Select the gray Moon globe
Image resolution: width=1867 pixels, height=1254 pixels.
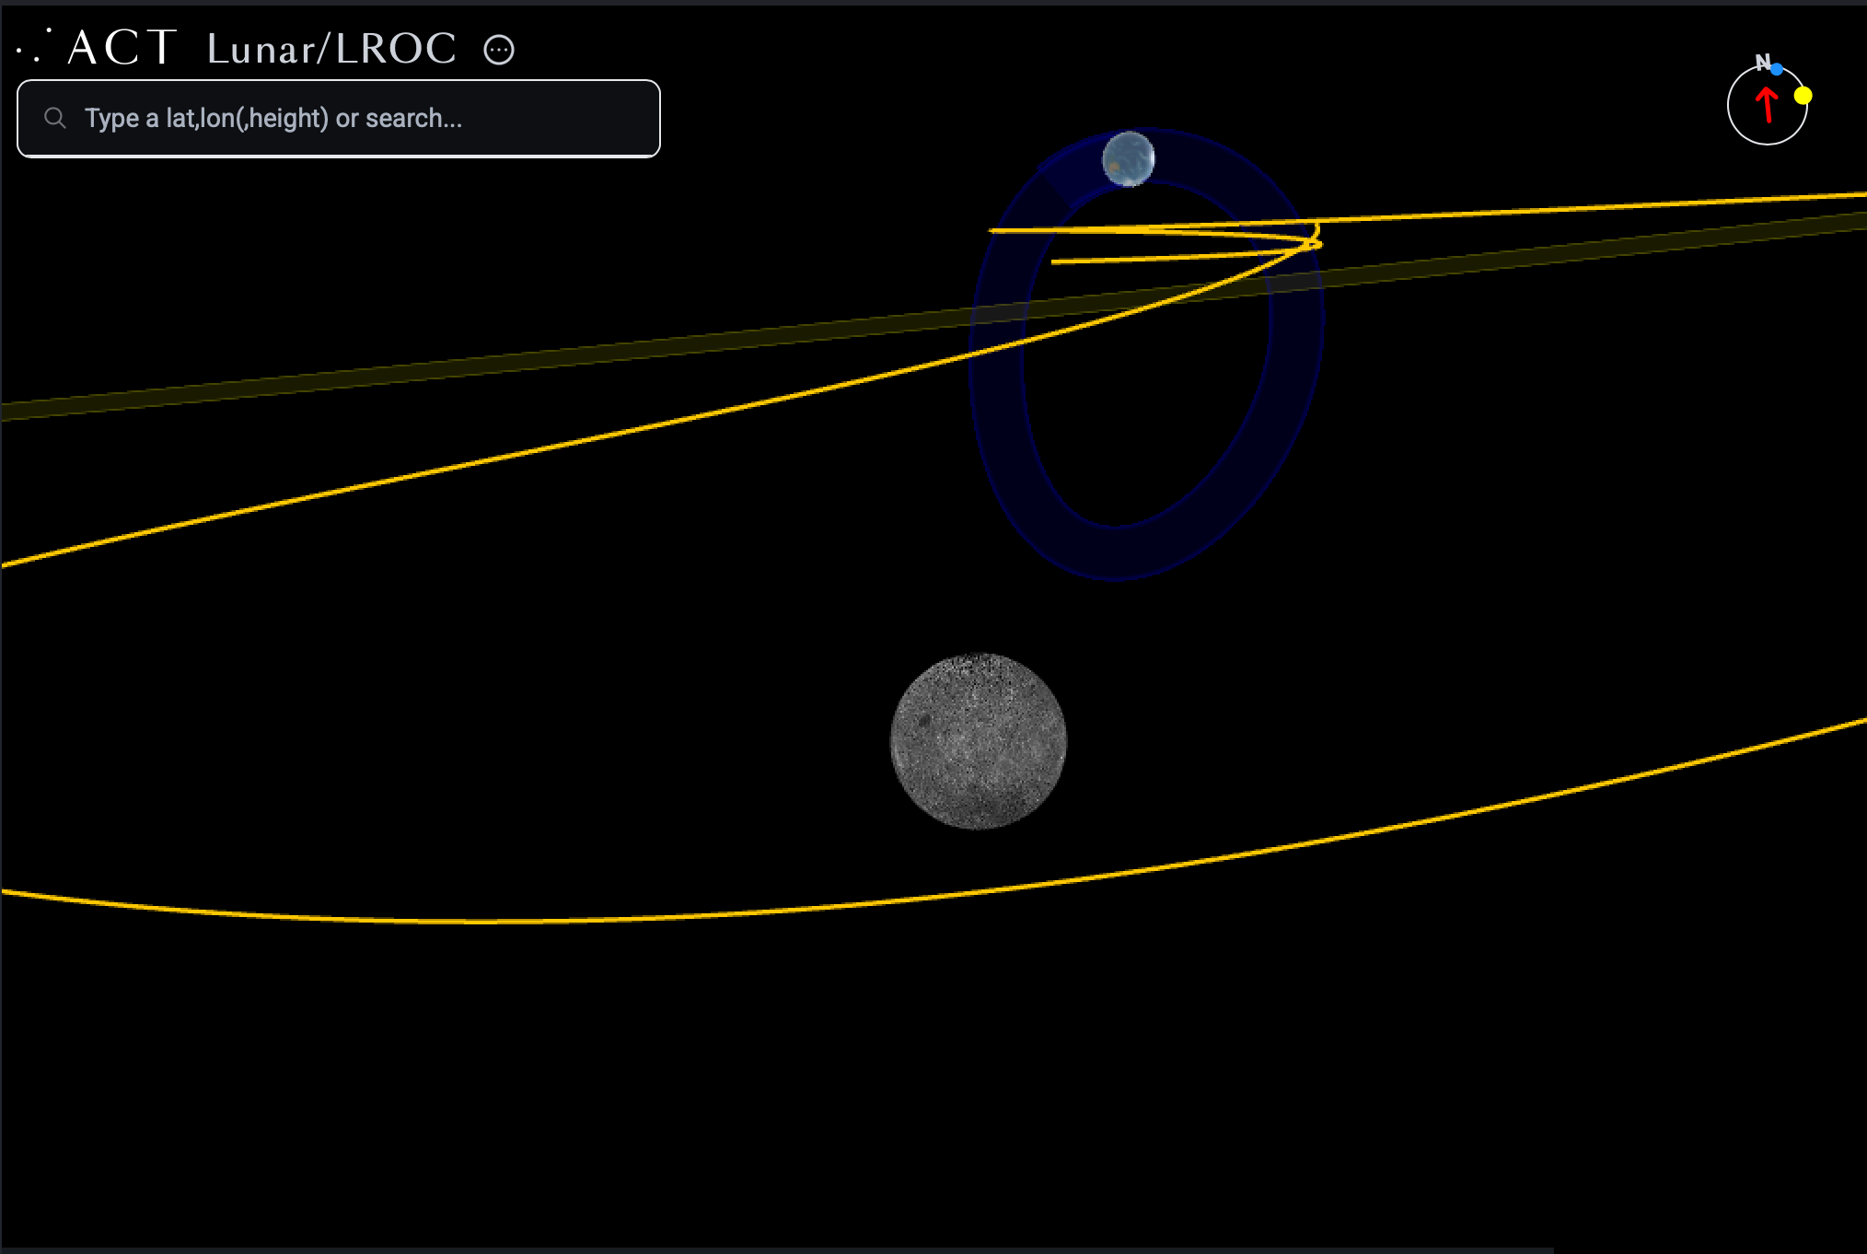tap(979, 741)
